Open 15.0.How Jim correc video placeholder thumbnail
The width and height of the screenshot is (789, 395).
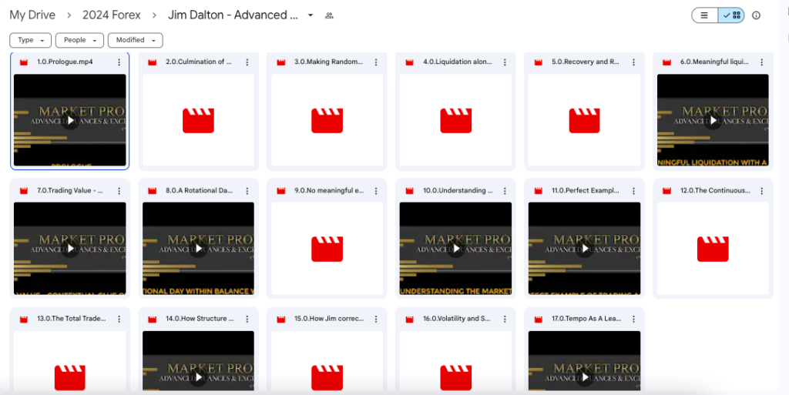pos(327,361)
